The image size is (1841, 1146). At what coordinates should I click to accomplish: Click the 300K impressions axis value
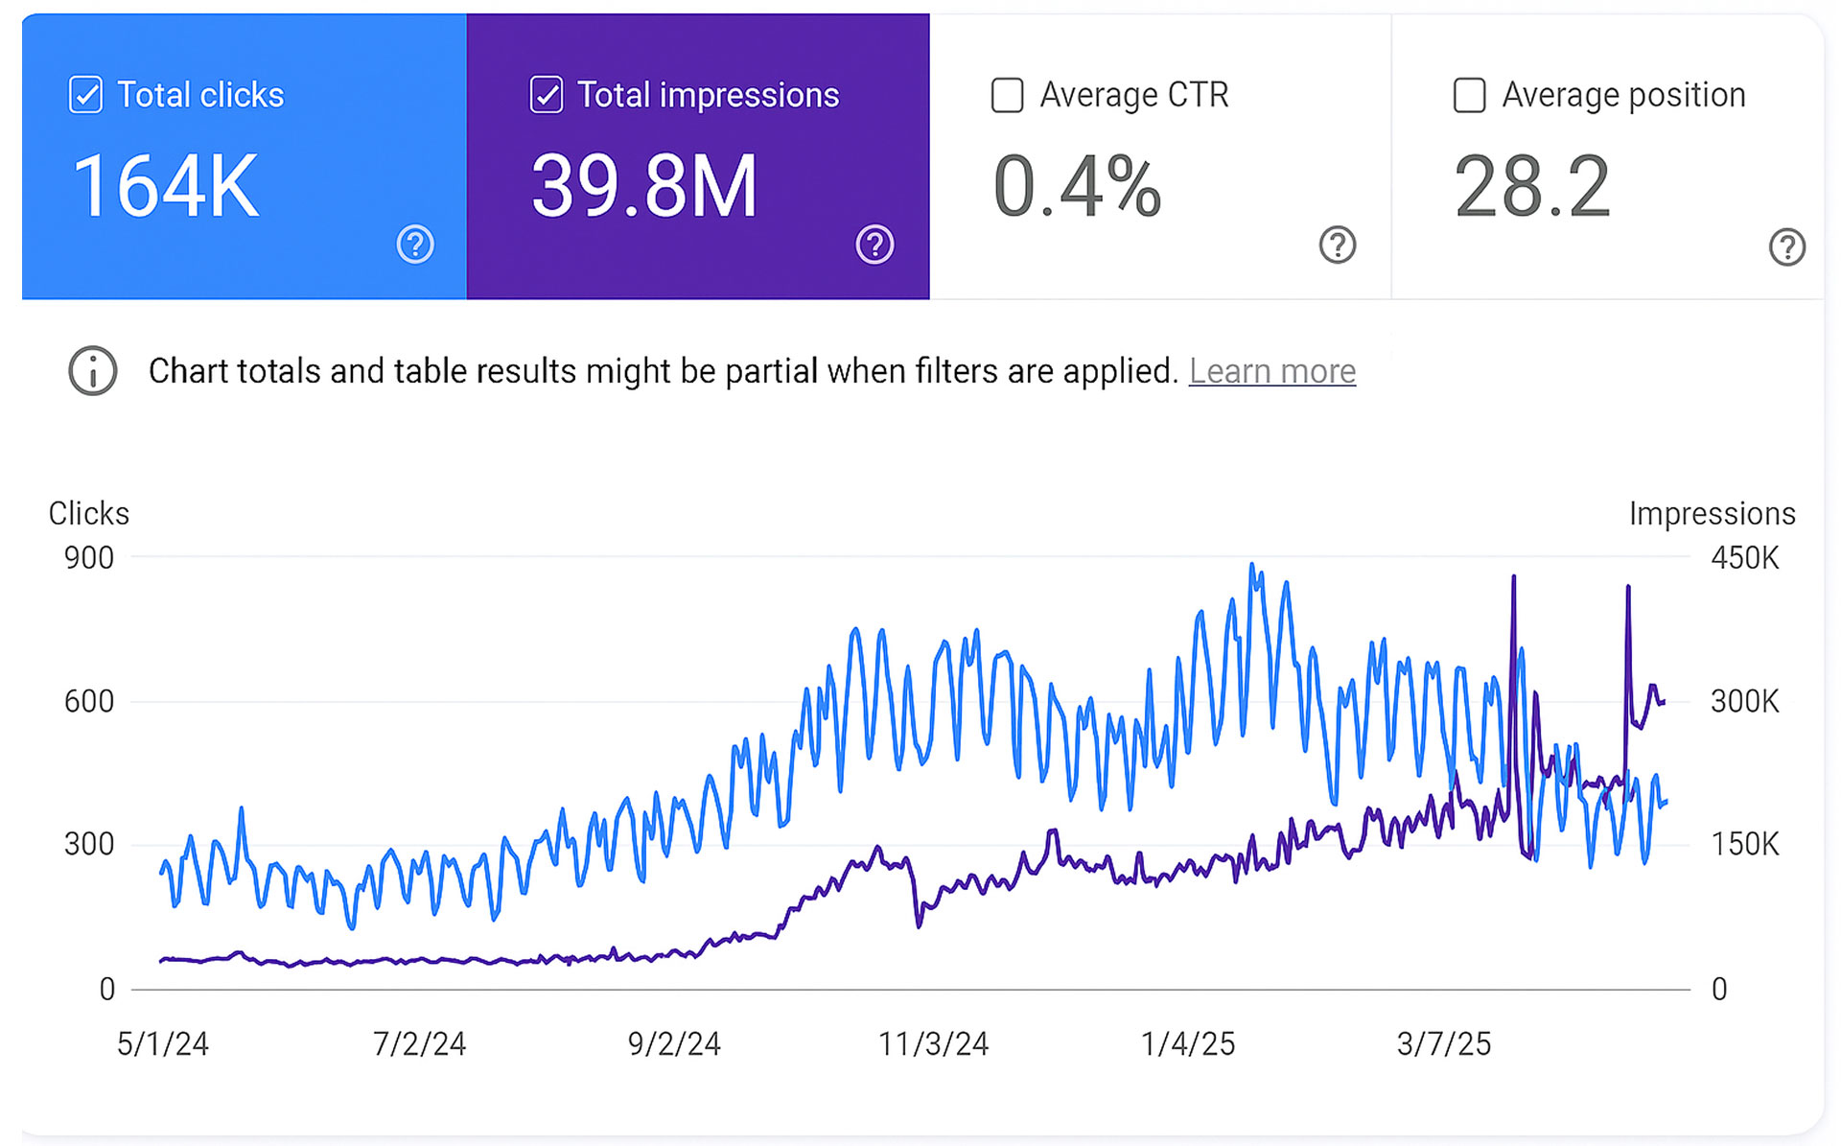click(x=1745, y=701)
